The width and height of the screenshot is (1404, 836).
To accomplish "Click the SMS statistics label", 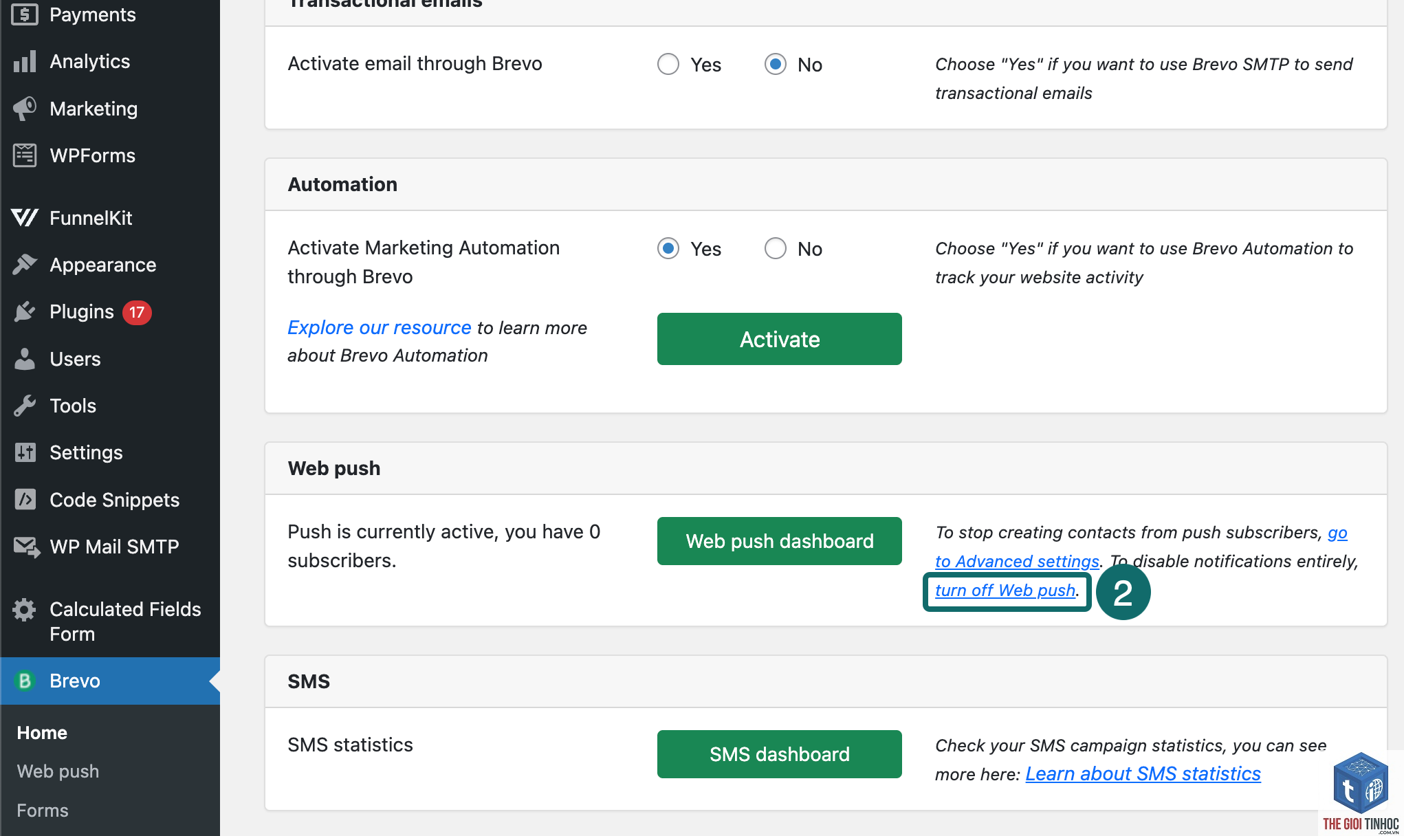I will pos(350,745).
